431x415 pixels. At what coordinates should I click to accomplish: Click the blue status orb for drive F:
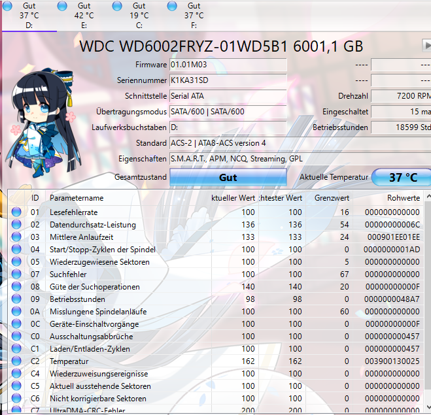(x=173, y=6)
